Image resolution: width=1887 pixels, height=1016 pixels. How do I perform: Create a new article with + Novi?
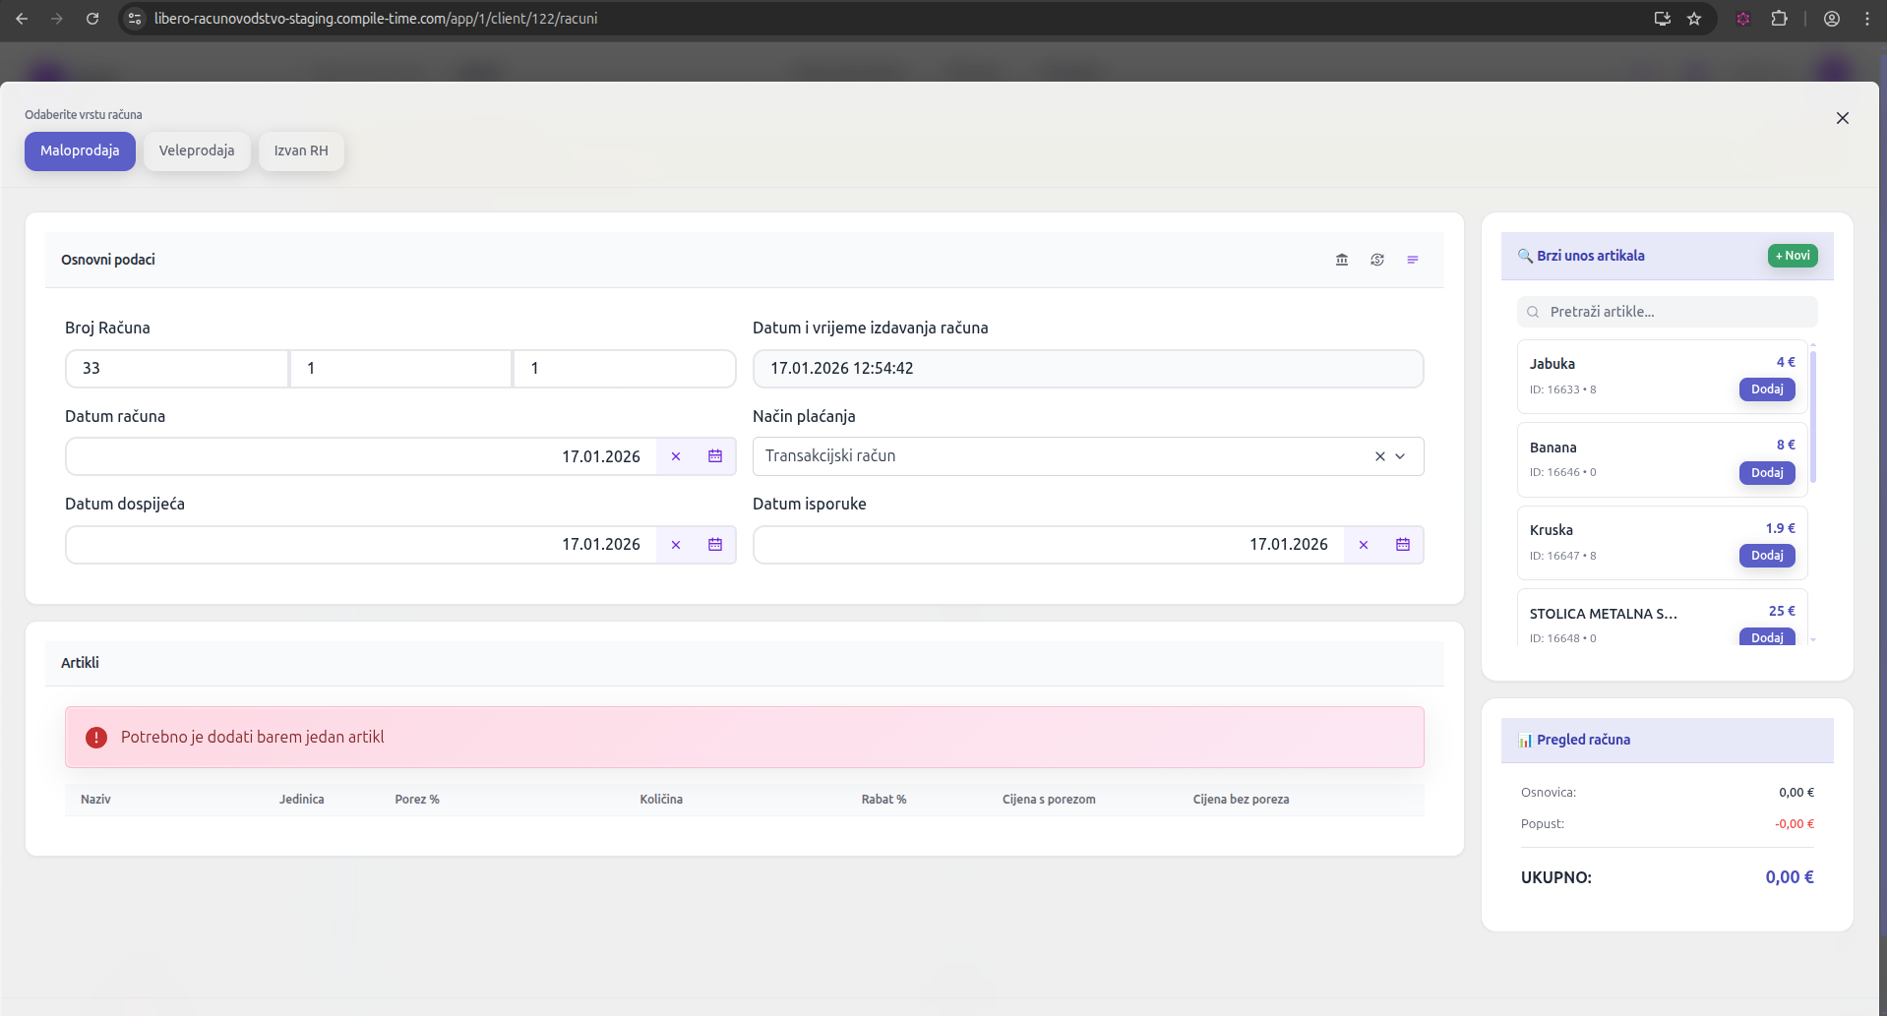point(1793,256)
